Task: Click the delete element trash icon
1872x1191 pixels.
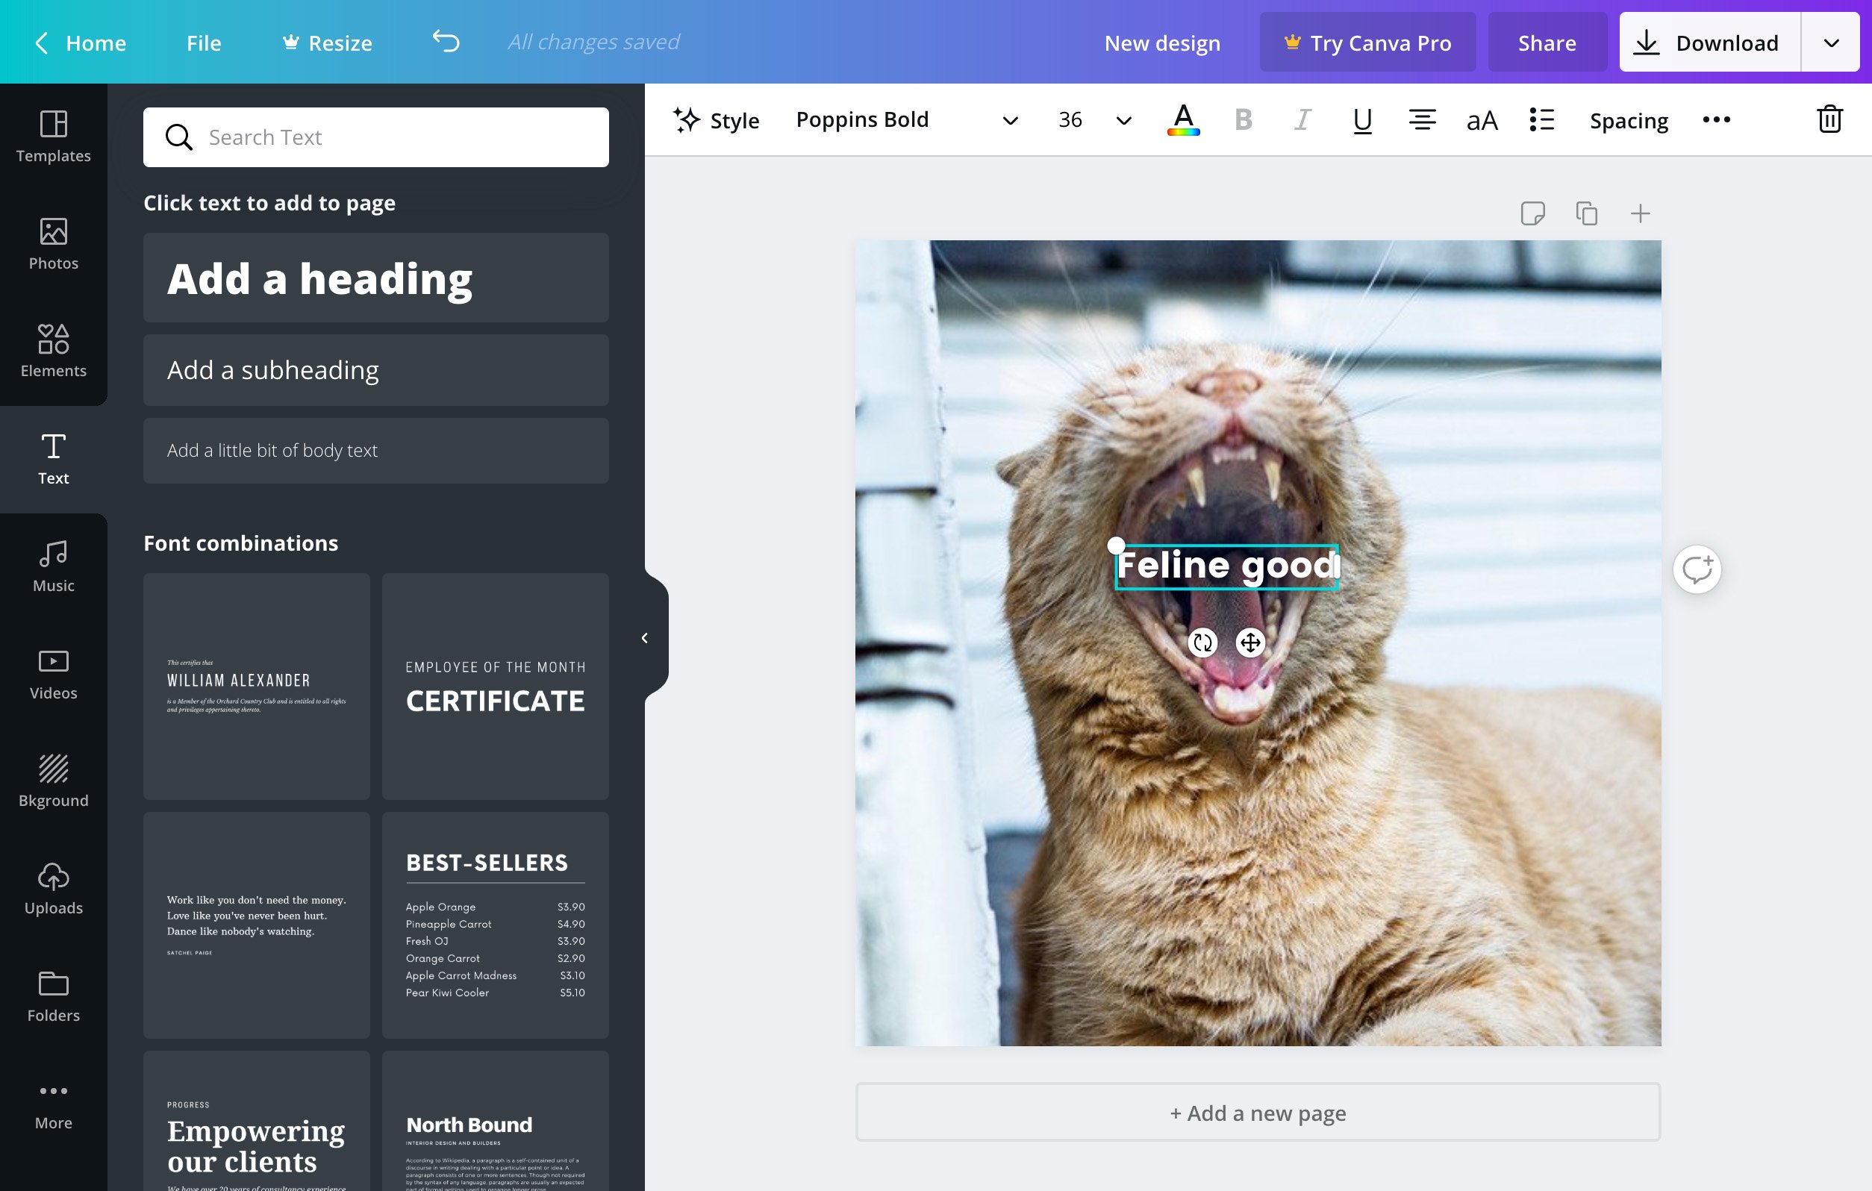Action: [1829, 120]
